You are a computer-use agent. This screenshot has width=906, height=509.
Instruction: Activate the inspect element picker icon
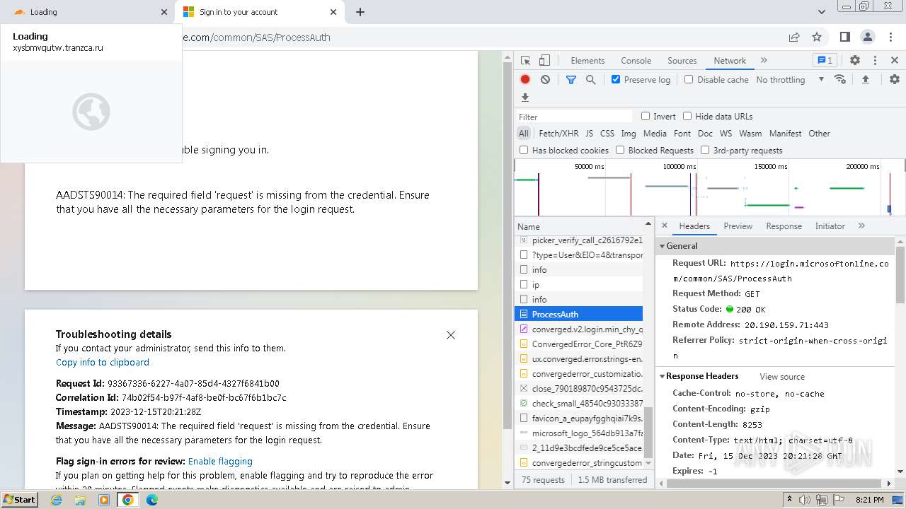(x=525, y=61)
